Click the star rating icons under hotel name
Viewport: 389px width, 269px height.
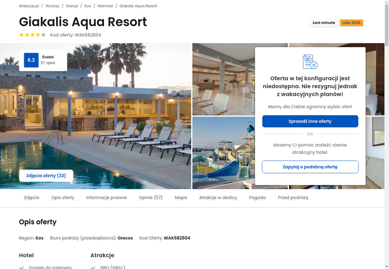click(x=33, y=35)
